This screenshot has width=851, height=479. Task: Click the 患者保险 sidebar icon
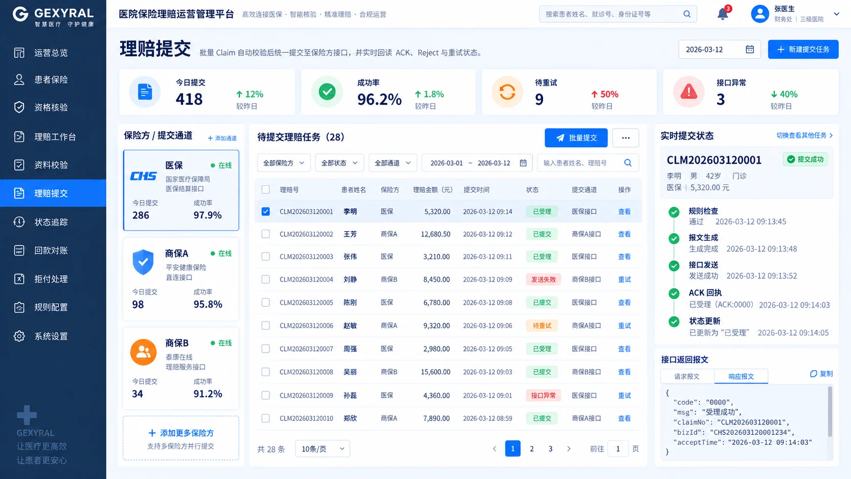(x=19, y=79)
